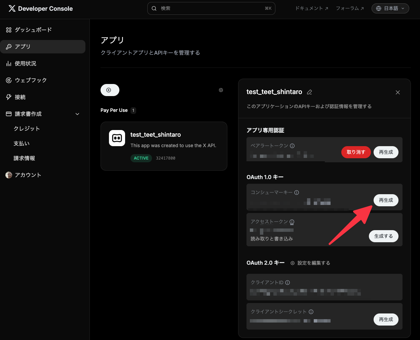This screenshot has width=420, height=340.
Task: Click the X Developer Console logo
Action: [41, 9]
